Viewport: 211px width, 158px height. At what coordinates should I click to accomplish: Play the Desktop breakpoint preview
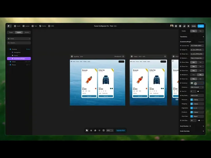pos(72,56)
